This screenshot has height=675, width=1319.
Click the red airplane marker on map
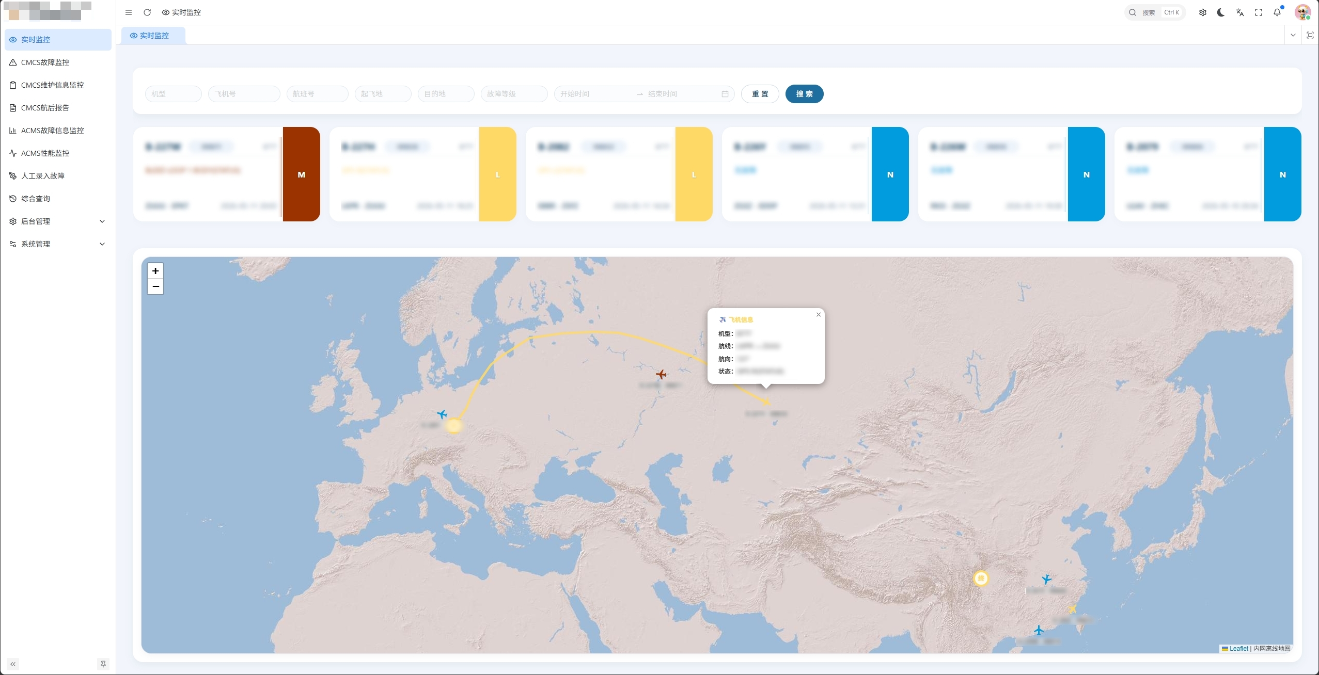point(661,374)
